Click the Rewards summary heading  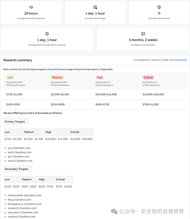coord(18,60)
